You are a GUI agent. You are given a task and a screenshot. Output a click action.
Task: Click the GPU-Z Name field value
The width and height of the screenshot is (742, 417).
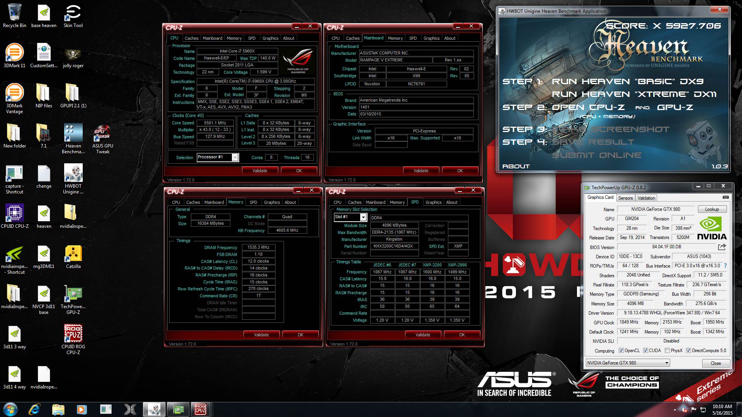pyautogui.click(x=655, y=209)
